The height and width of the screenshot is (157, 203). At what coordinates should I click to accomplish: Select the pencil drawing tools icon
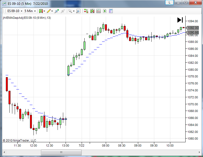49,11
